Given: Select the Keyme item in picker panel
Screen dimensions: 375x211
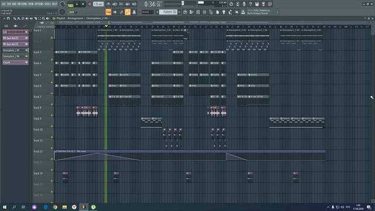Looking at the screenshot, I should pos(15,62).
